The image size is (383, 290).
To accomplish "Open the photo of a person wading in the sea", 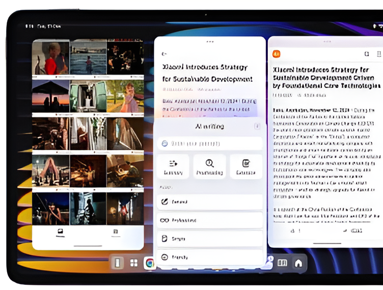I will pyautogui.click(x=88, y=57).
